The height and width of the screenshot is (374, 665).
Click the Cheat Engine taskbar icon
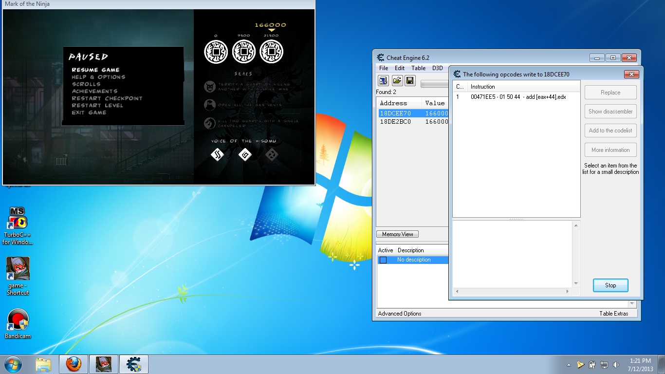pos(133,364)
